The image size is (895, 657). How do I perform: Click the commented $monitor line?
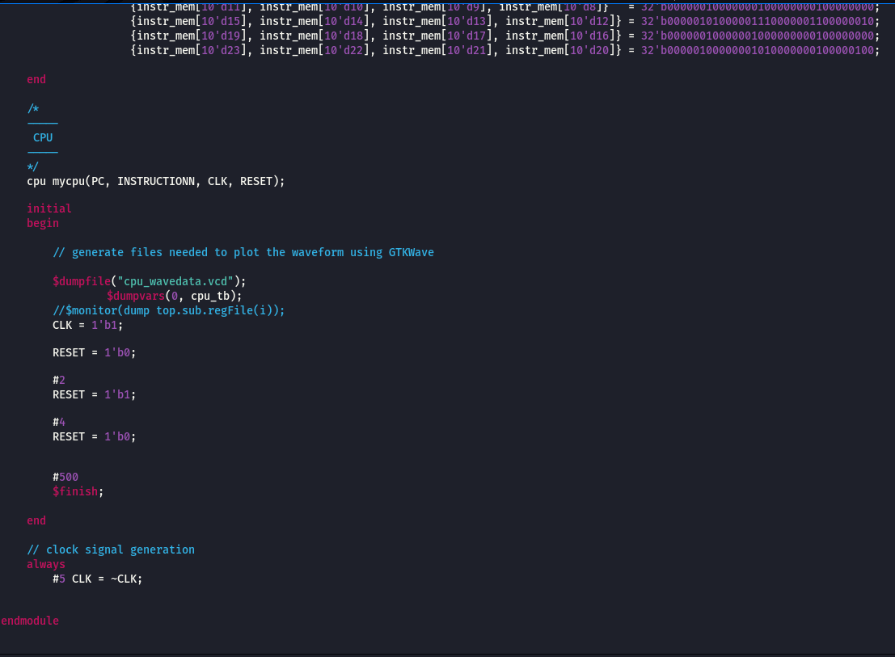coord(168,310)
